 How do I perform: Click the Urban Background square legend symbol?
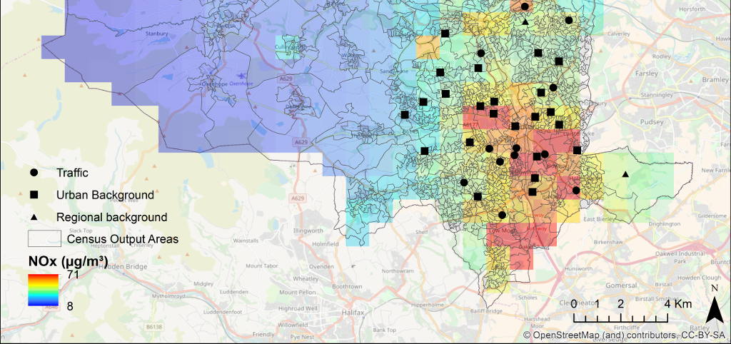coord(34,195)
